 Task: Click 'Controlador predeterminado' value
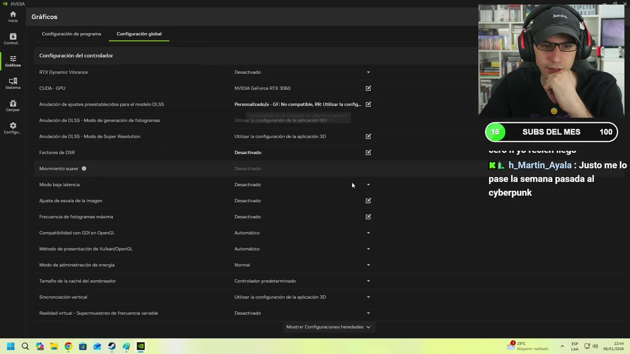click(x=265, y=281)
